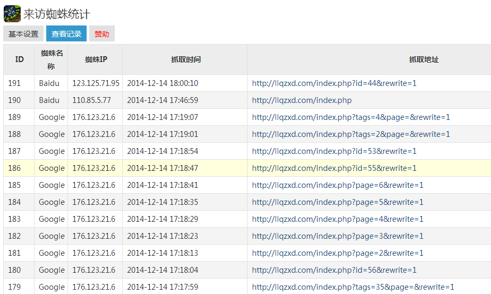The height and width of the screenshot is (294, 491).
Task: Select the timestamp 2014-12-14 17:18:47
Action: 163,168
